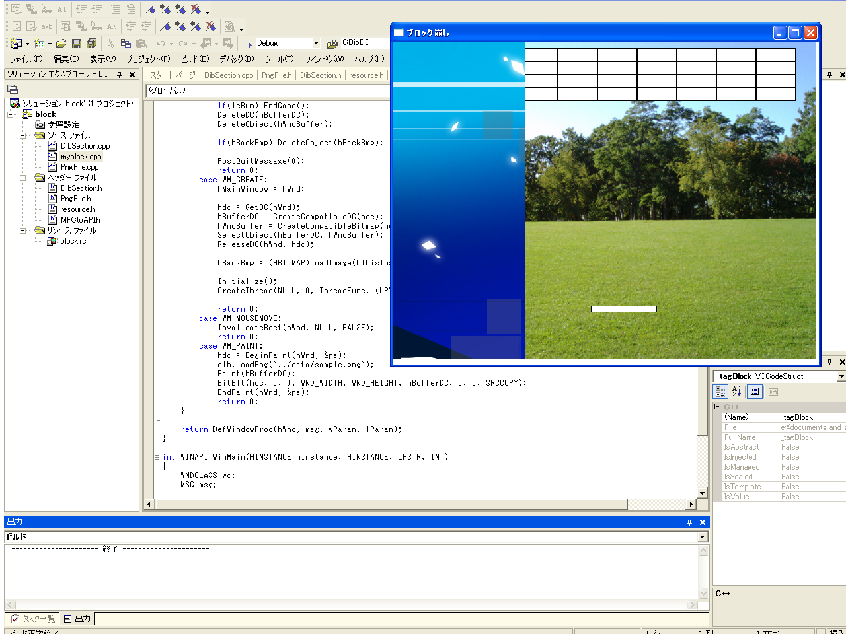
Task: Click the Property Pages icon in Properties window
Action: coord(773,392)
